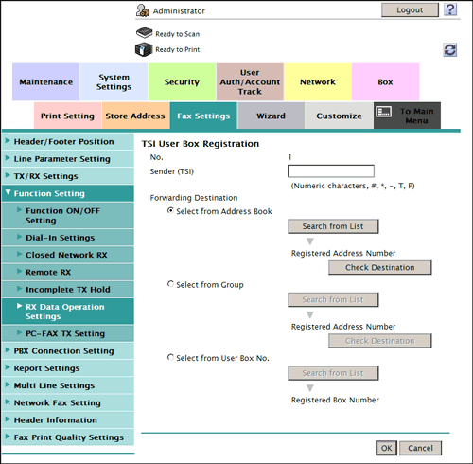Collapse the Function Setting menu

click(68, 193)
